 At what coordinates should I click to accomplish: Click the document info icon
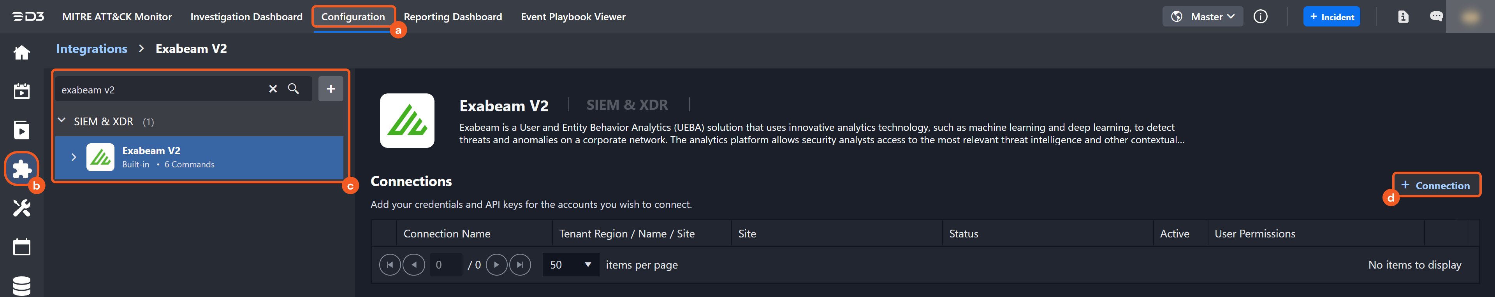[x=1403, y=17]
